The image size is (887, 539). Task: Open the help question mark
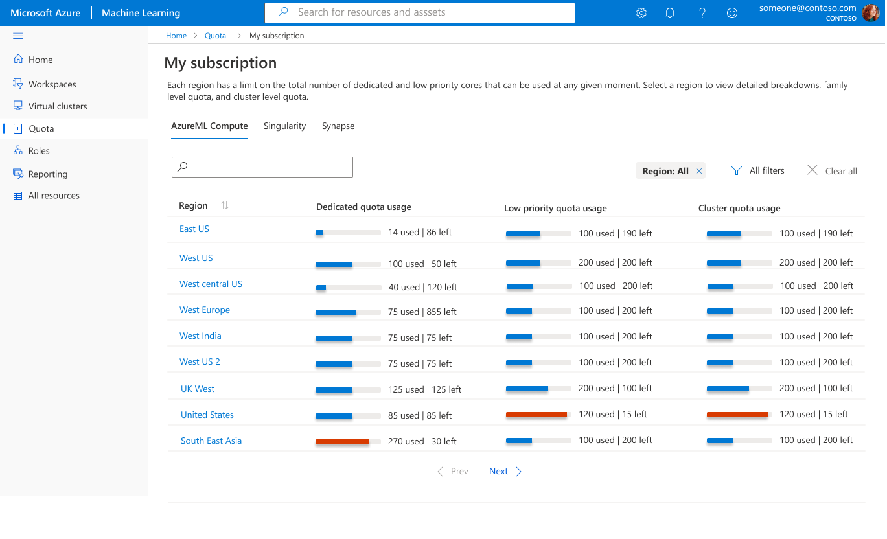click(702, 13)
